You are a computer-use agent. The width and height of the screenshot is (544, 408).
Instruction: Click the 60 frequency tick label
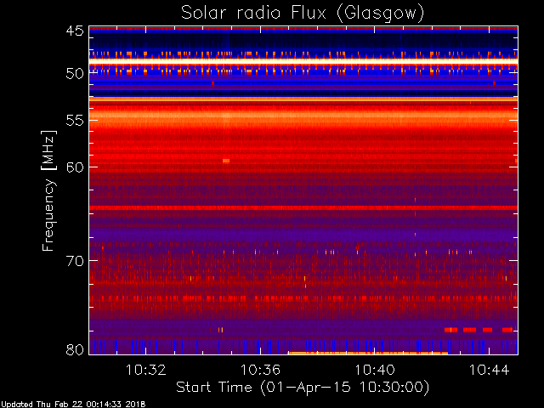(x=75, y=167)
